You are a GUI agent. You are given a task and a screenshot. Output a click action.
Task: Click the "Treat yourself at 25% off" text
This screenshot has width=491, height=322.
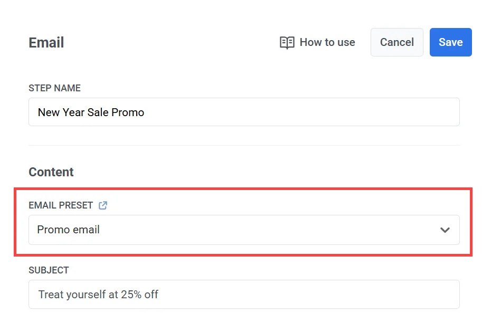tap(98, 294)
